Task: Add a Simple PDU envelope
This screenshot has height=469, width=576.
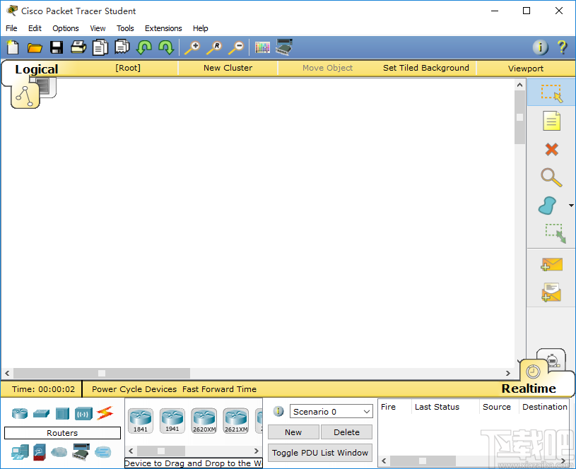Action: pos(551,264)
